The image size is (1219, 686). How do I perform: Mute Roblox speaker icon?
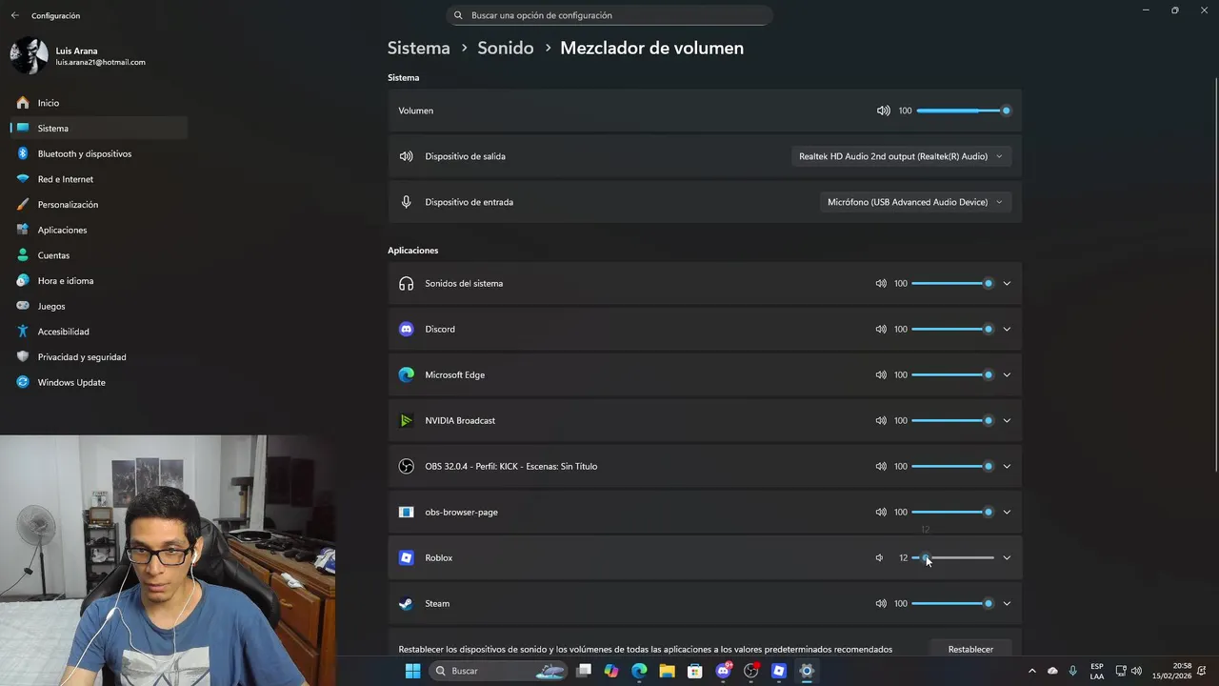[x=880, y=557]
